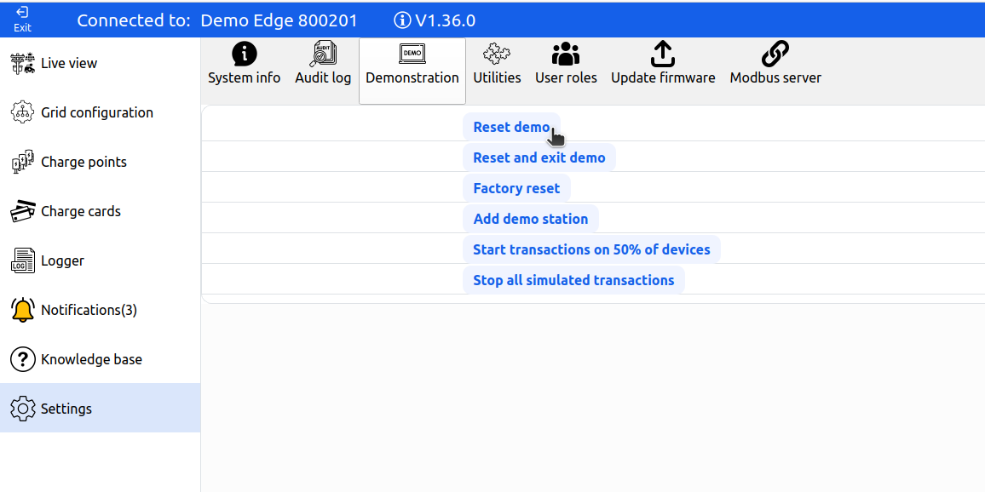This screenshot has height=492, width=985.
Task: Open the Modbus server tab label
Action: (x=775, y=77)
